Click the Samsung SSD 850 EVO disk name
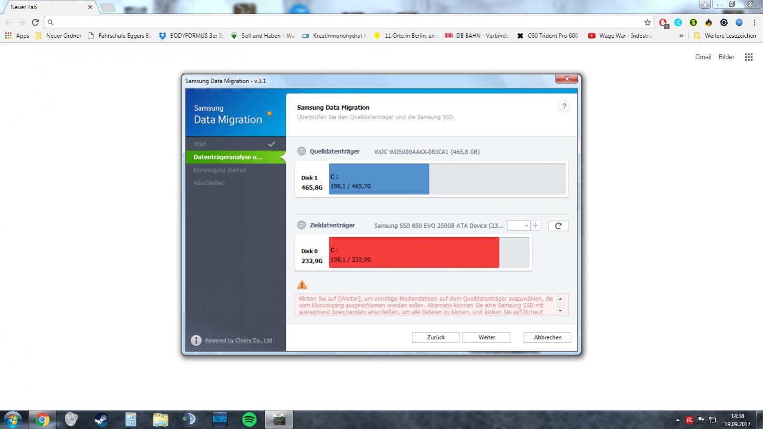The height and width of the screenshot is (429, 763). coord(439,226)
